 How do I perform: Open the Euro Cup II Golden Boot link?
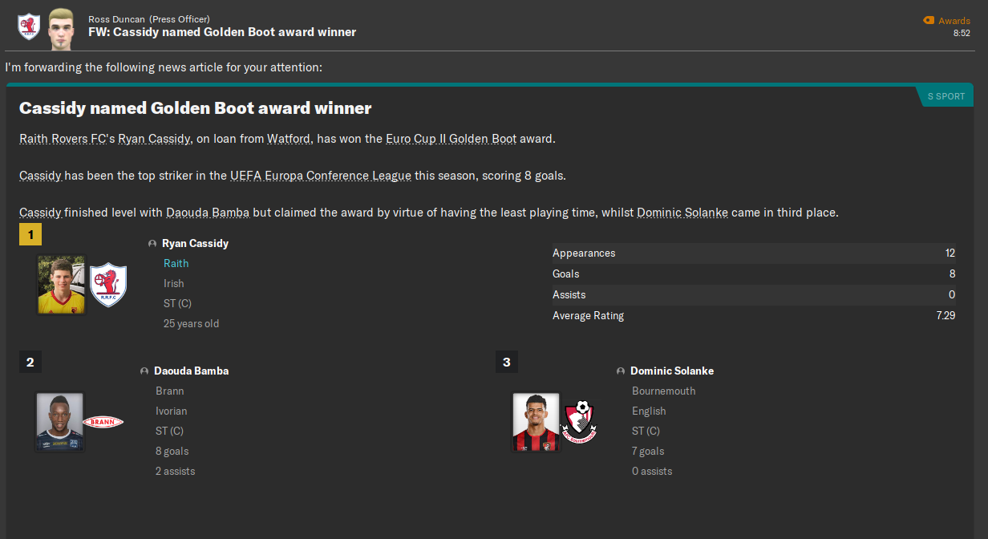coord(451,139)
